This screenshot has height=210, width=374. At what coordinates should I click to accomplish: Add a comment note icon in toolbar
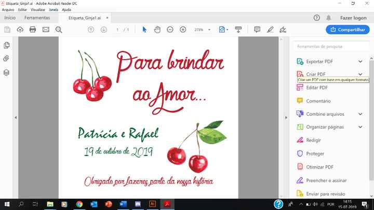coord(257,30)
